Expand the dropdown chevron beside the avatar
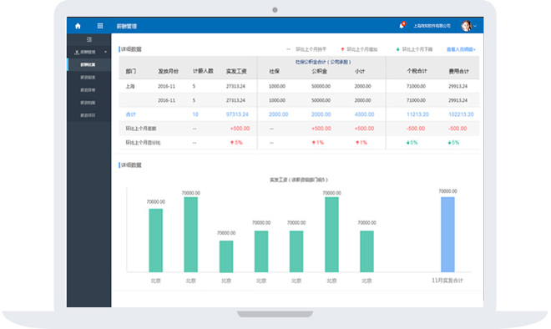This screenshot has height=329, width=551. pos(475,26)
